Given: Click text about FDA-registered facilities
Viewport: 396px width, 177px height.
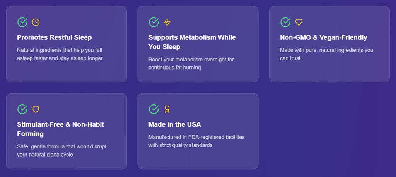Looking at the screenshot, I should tap(196, 141).
